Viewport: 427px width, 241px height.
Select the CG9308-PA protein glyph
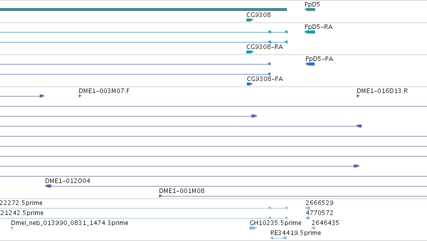(x=249, y=84)
